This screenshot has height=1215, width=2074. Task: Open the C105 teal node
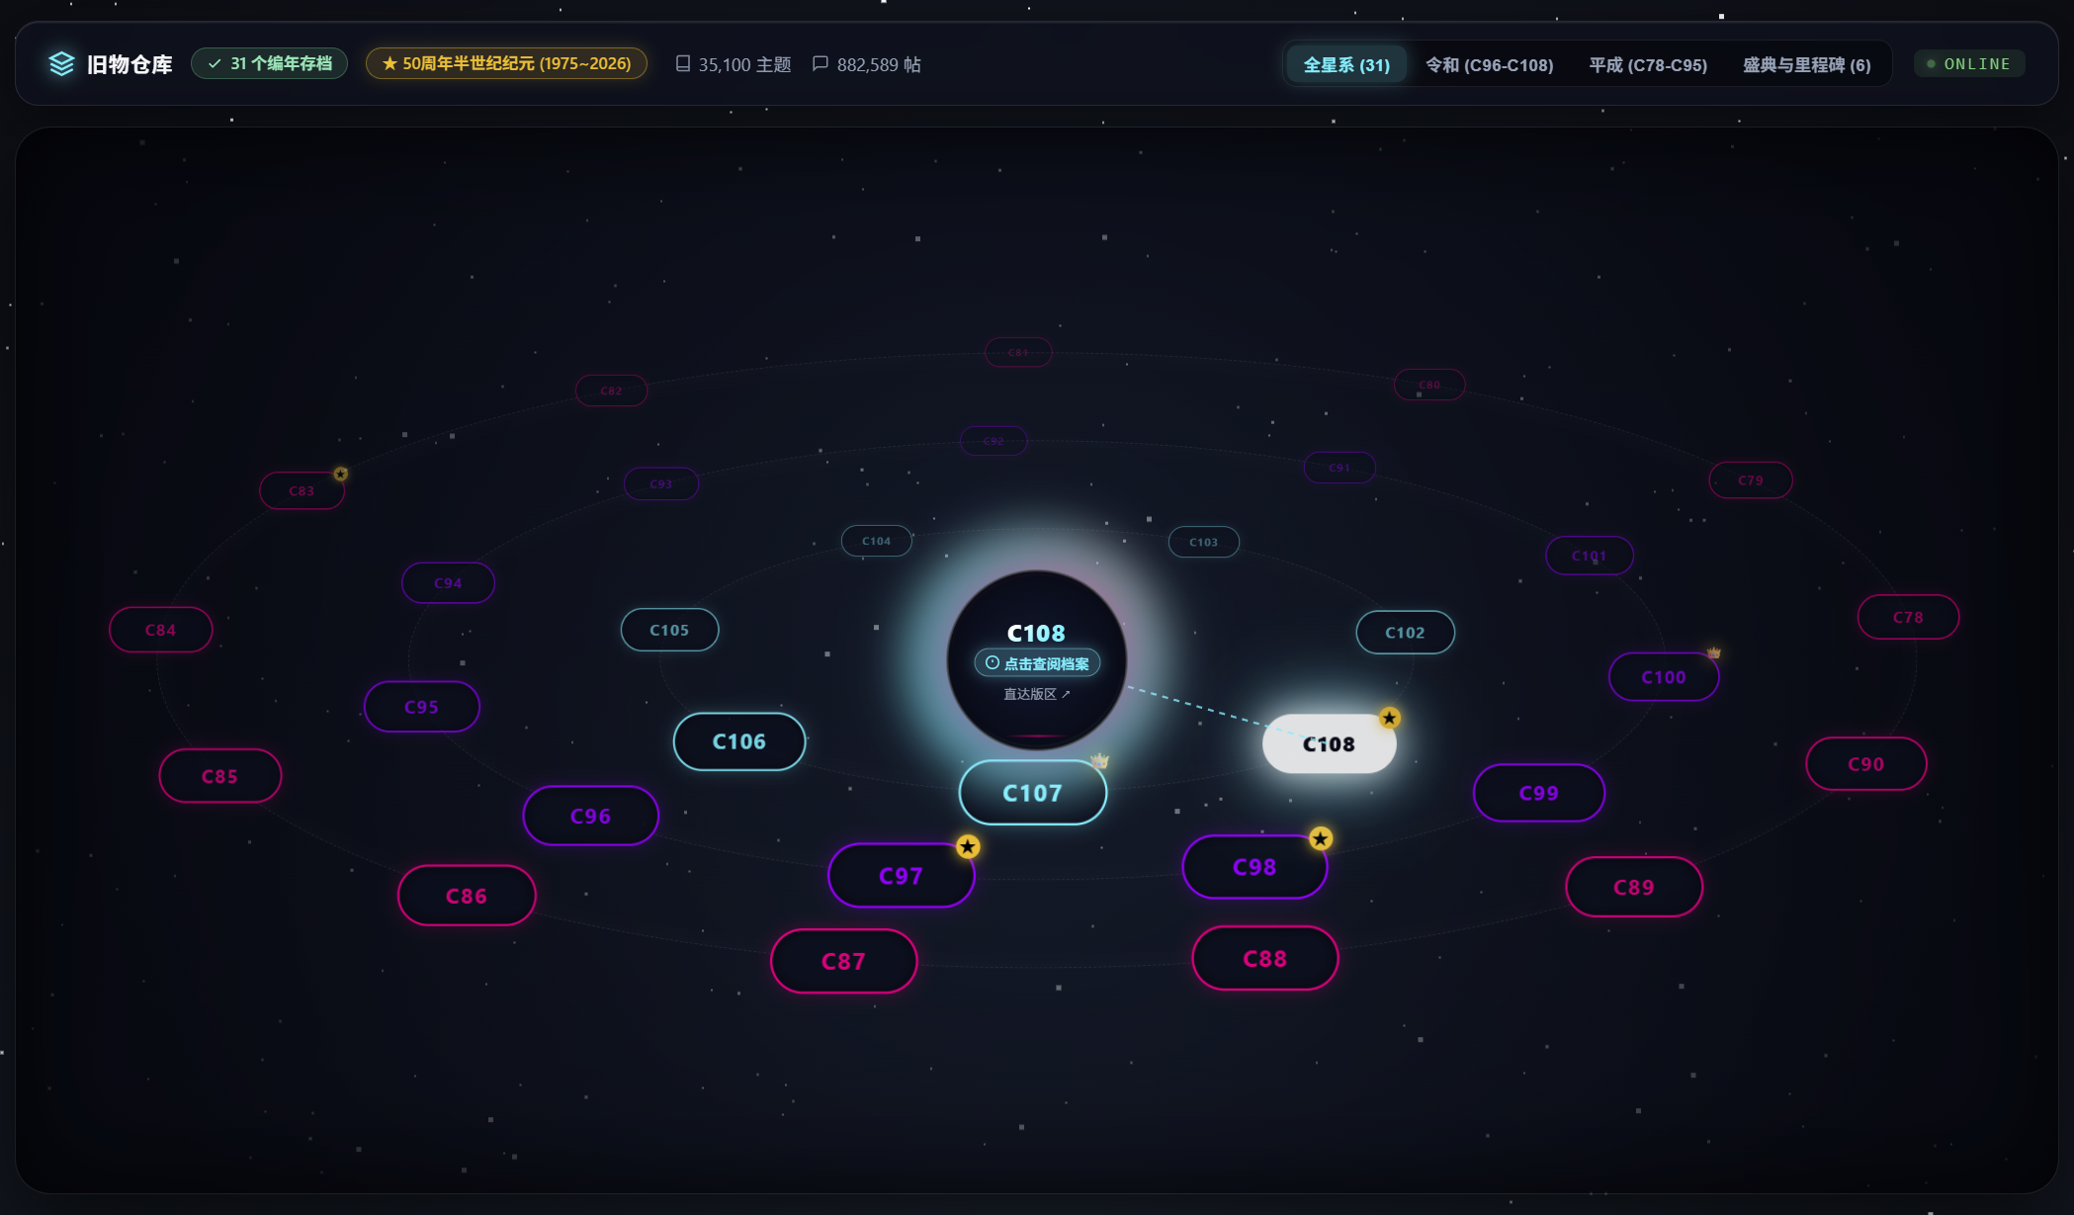tap(669, 630)
